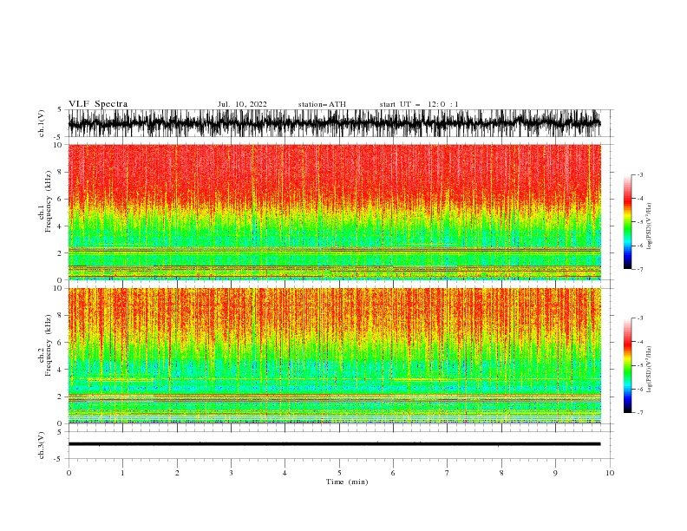Select the date text "Jul. 10, 2022"
Image resolution: width=687 pixels, height=531 pixels.
[242, 104]
